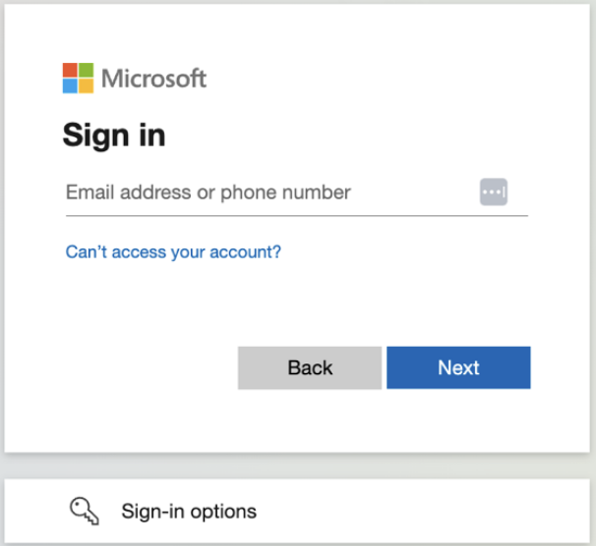Screen dimensions: 596x546
Task: Open the password manager icon in the email field
Action: (x=494, y=192)
